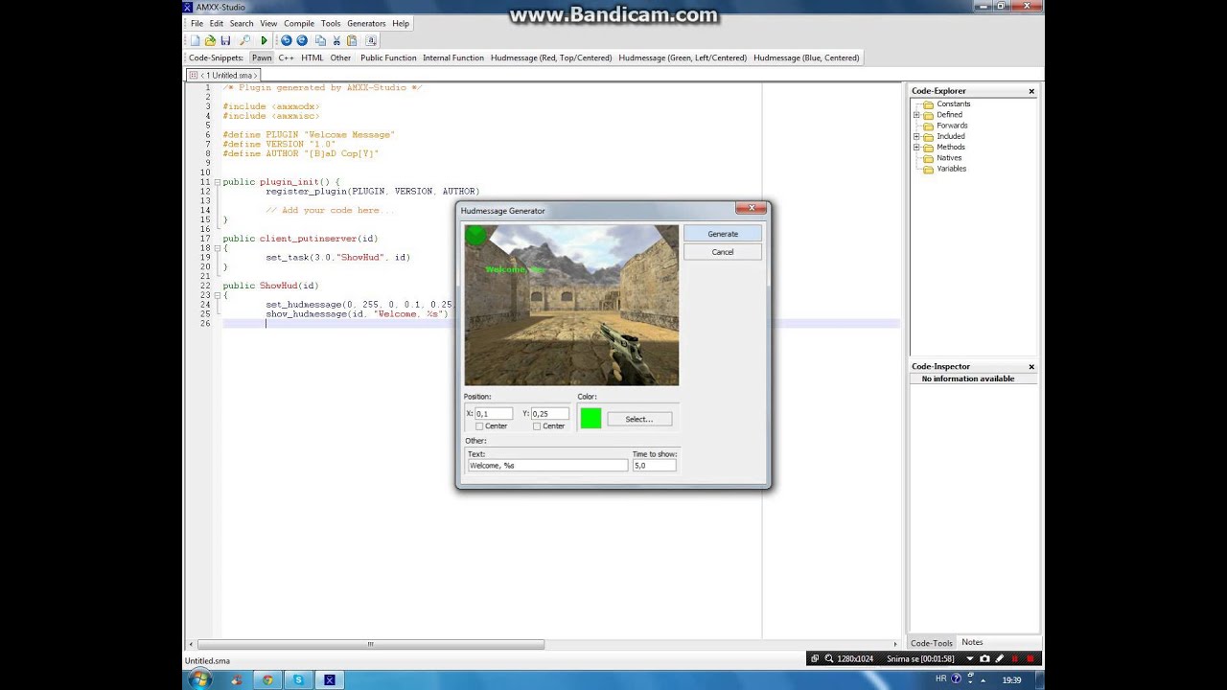Click the X position input field
1227x690 pixels.
(494, 414)
